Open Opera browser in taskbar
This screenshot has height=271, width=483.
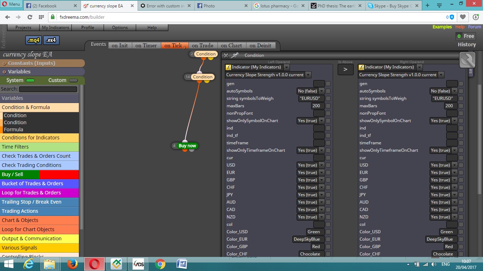[94, 264]
